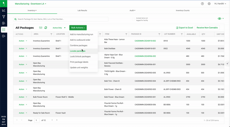The width and height of the screenshot is (230, 127).
Task: Go to next page arrow
Action: (52, 120)
